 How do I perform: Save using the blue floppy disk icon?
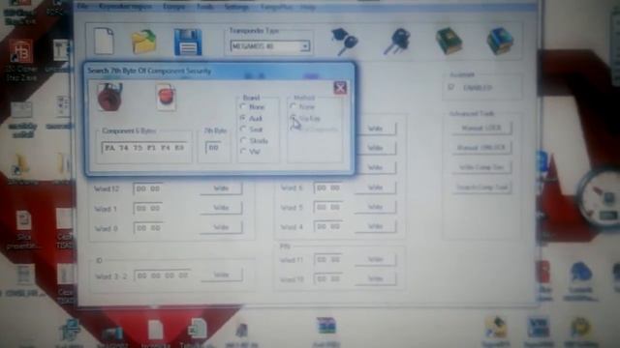[188, 42]
